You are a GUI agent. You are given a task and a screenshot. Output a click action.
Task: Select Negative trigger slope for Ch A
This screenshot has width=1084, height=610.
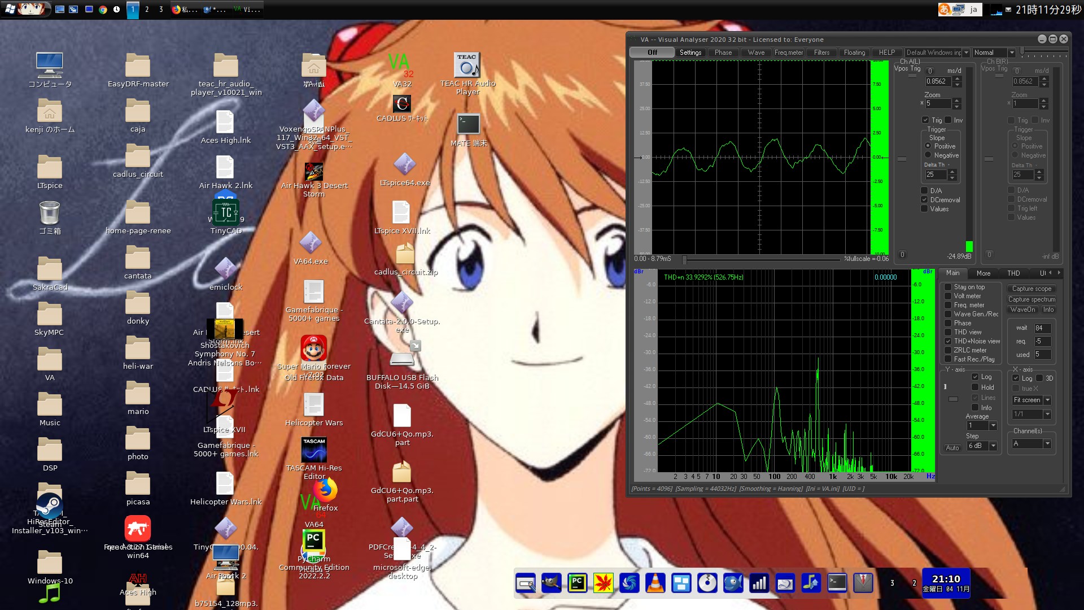pos(928,155)
